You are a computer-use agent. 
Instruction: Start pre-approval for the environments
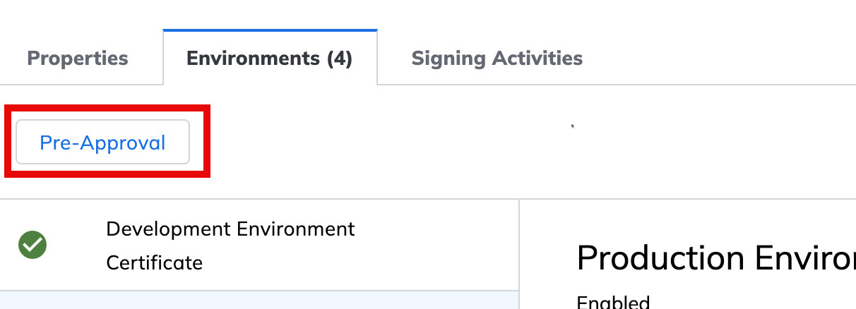[x=102, y=143]
